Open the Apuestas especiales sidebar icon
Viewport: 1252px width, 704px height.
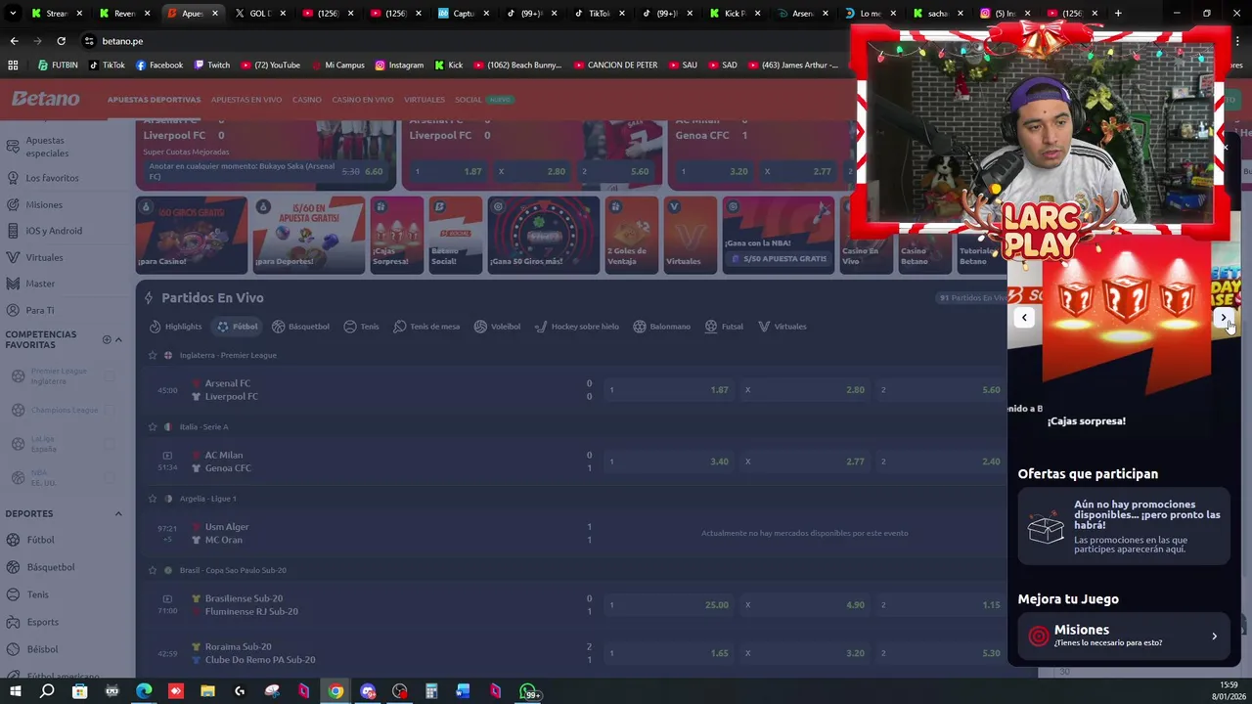12,147
